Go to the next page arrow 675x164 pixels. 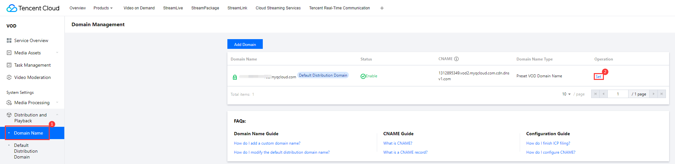coord(654,94)
